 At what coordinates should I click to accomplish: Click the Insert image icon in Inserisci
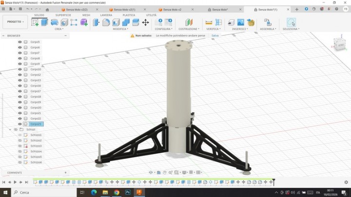pyautogui.click(x=241, y=22)
